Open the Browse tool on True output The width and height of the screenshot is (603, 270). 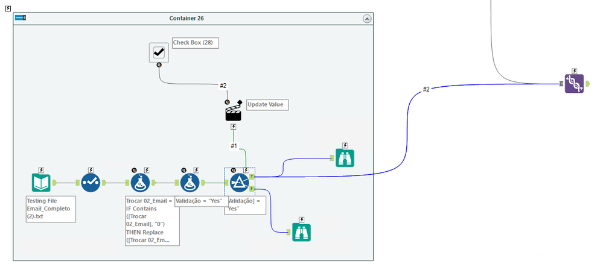click(x=345, y=158)
